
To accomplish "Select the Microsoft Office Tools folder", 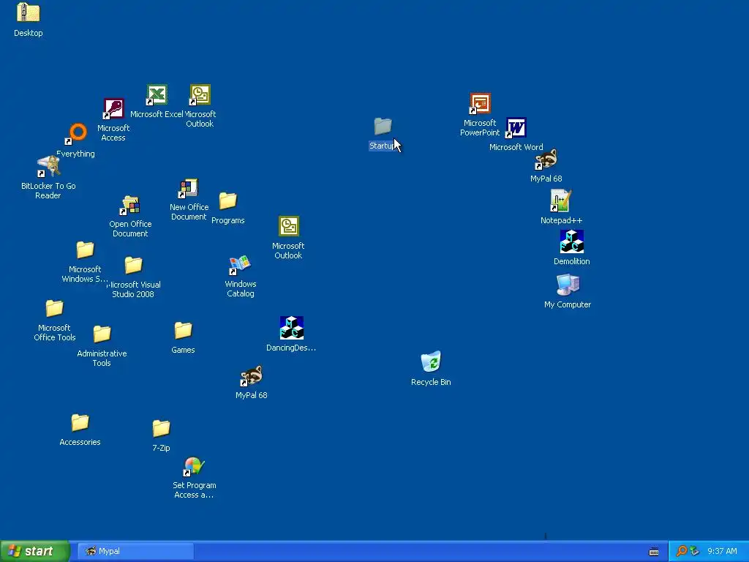I will tap(54, 308).
